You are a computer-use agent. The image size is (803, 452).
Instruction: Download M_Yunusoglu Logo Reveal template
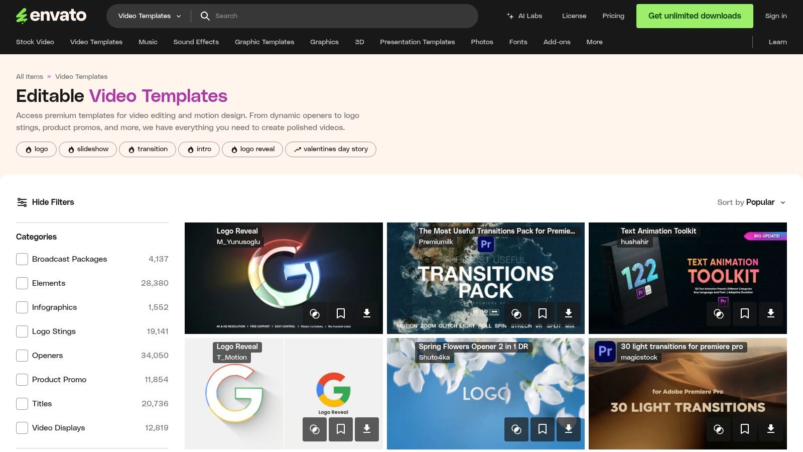(x=367, y=313)
